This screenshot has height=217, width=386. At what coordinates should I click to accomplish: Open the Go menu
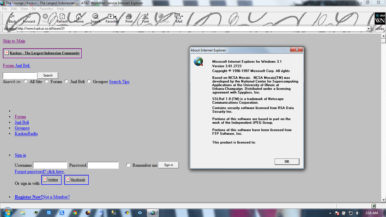click(34, 9)
